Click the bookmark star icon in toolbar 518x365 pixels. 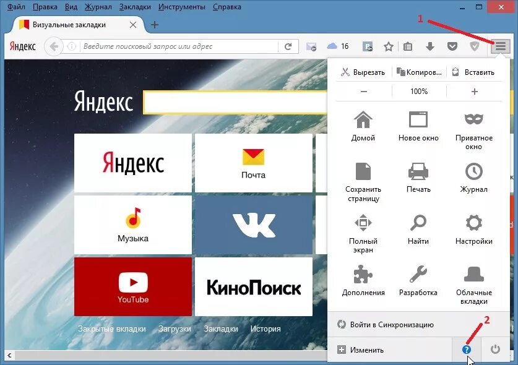point(389,46)
